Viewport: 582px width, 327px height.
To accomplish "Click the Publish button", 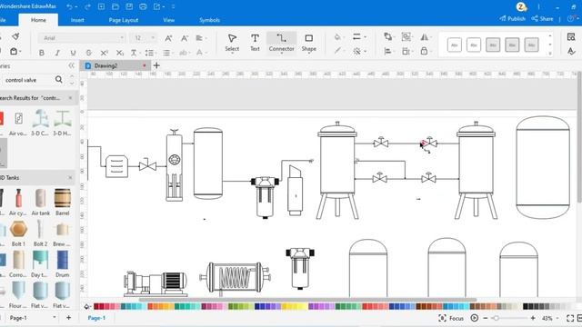I will coord(512,18).
